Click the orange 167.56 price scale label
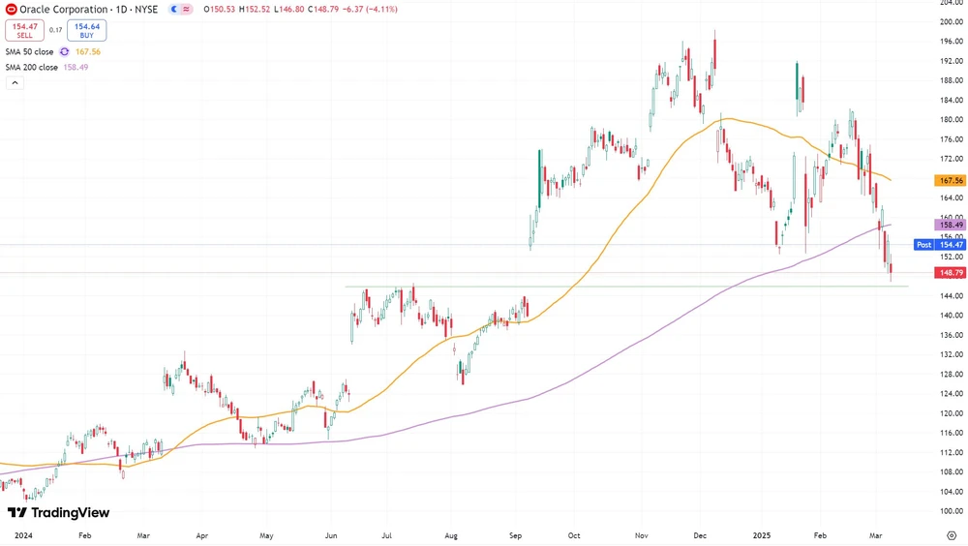 950,181
